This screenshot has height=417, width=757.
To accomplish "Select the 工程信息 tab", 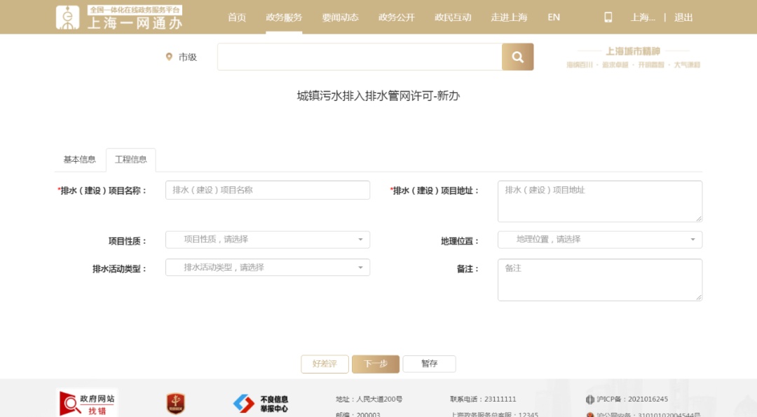I will tap(131, 160).
